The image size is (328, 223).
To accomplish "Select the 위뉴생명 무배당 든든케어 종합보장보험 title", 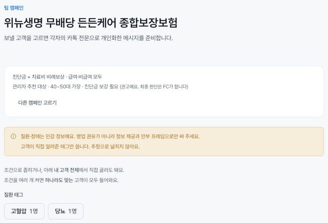I will [91, 23].
